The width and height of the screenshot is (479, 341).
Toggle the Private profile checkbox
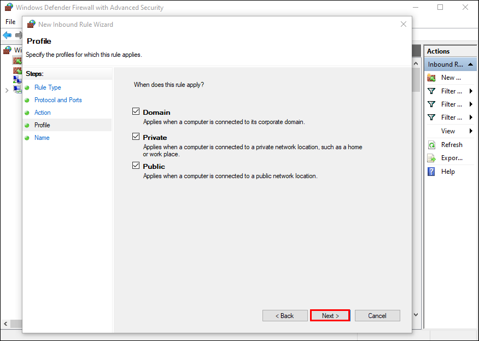coord(136,137)
